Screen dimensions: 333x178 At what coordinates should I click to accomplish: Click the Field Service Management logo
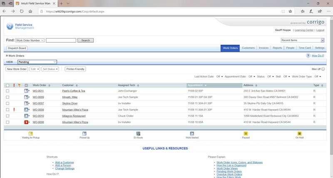(x=20, y=26)
